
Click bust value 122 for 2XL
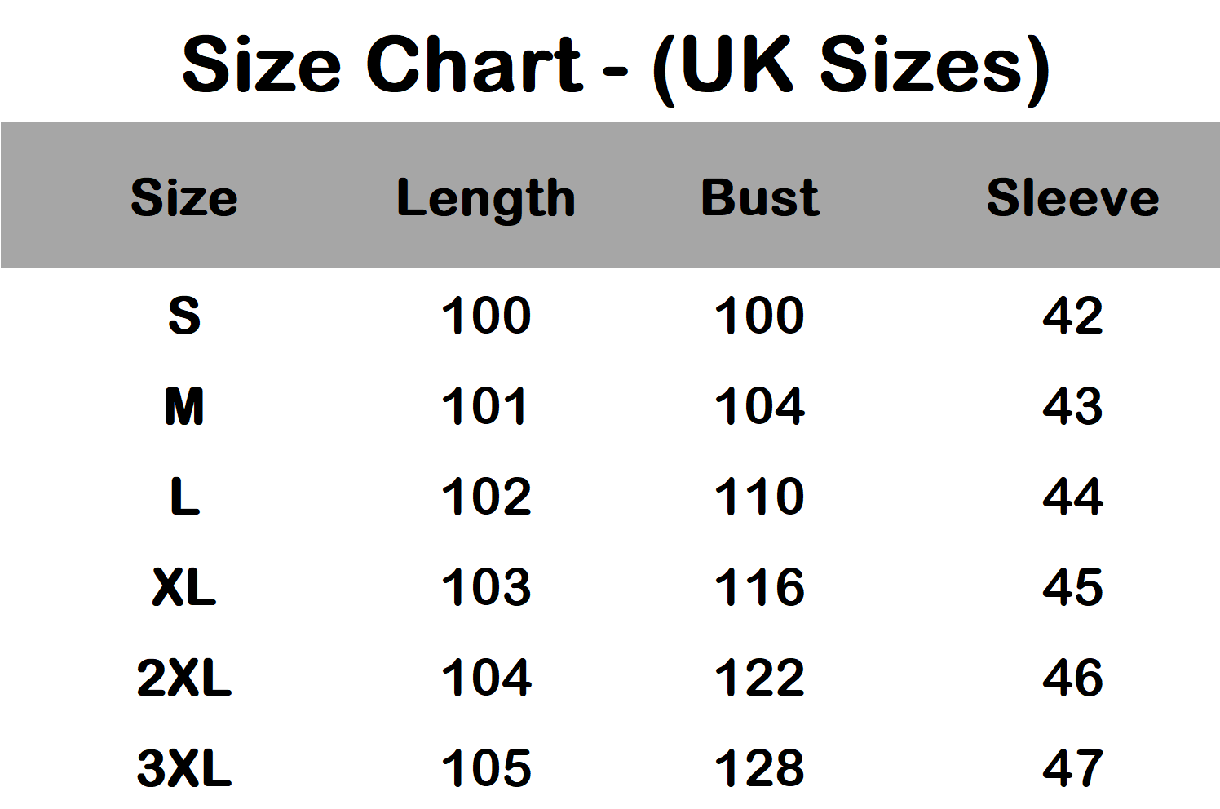pyautogui.click(x=759, y=678)
